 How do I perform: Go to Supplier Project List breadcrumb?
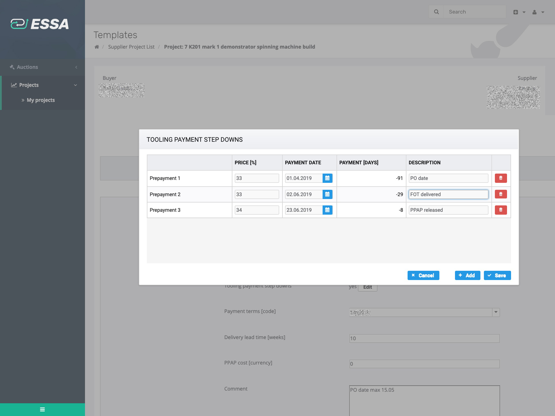(x=131, y=47)
